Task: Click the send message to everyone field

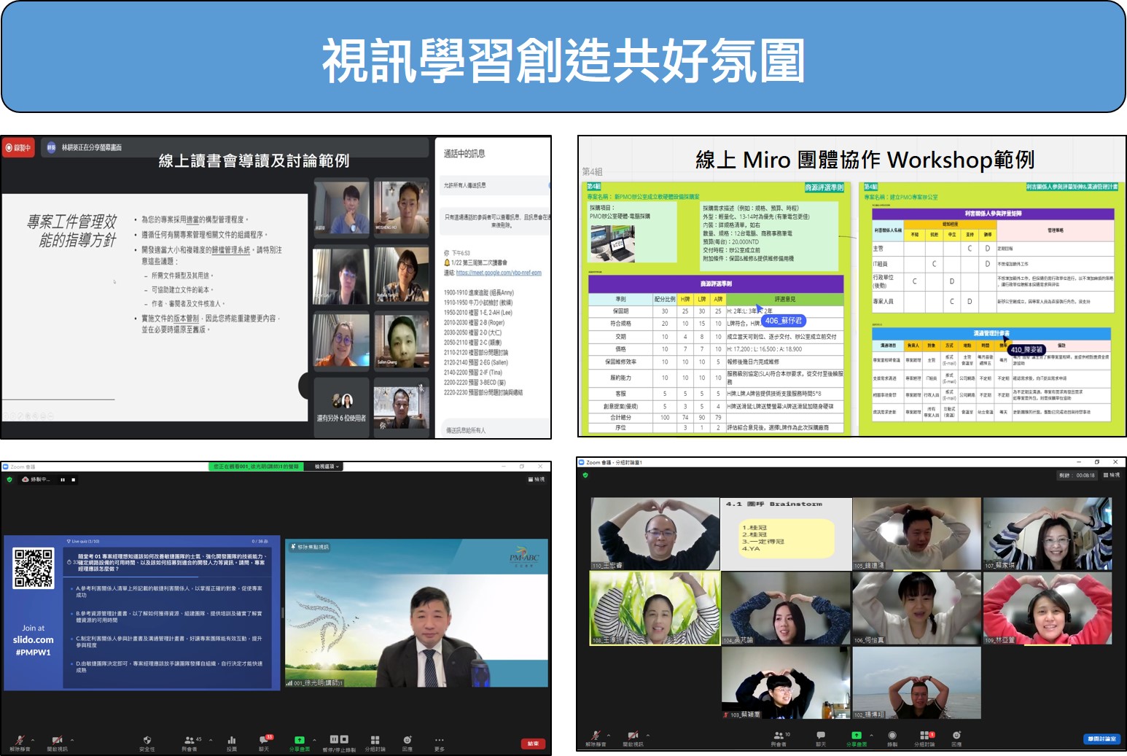Action: [496, 430]
